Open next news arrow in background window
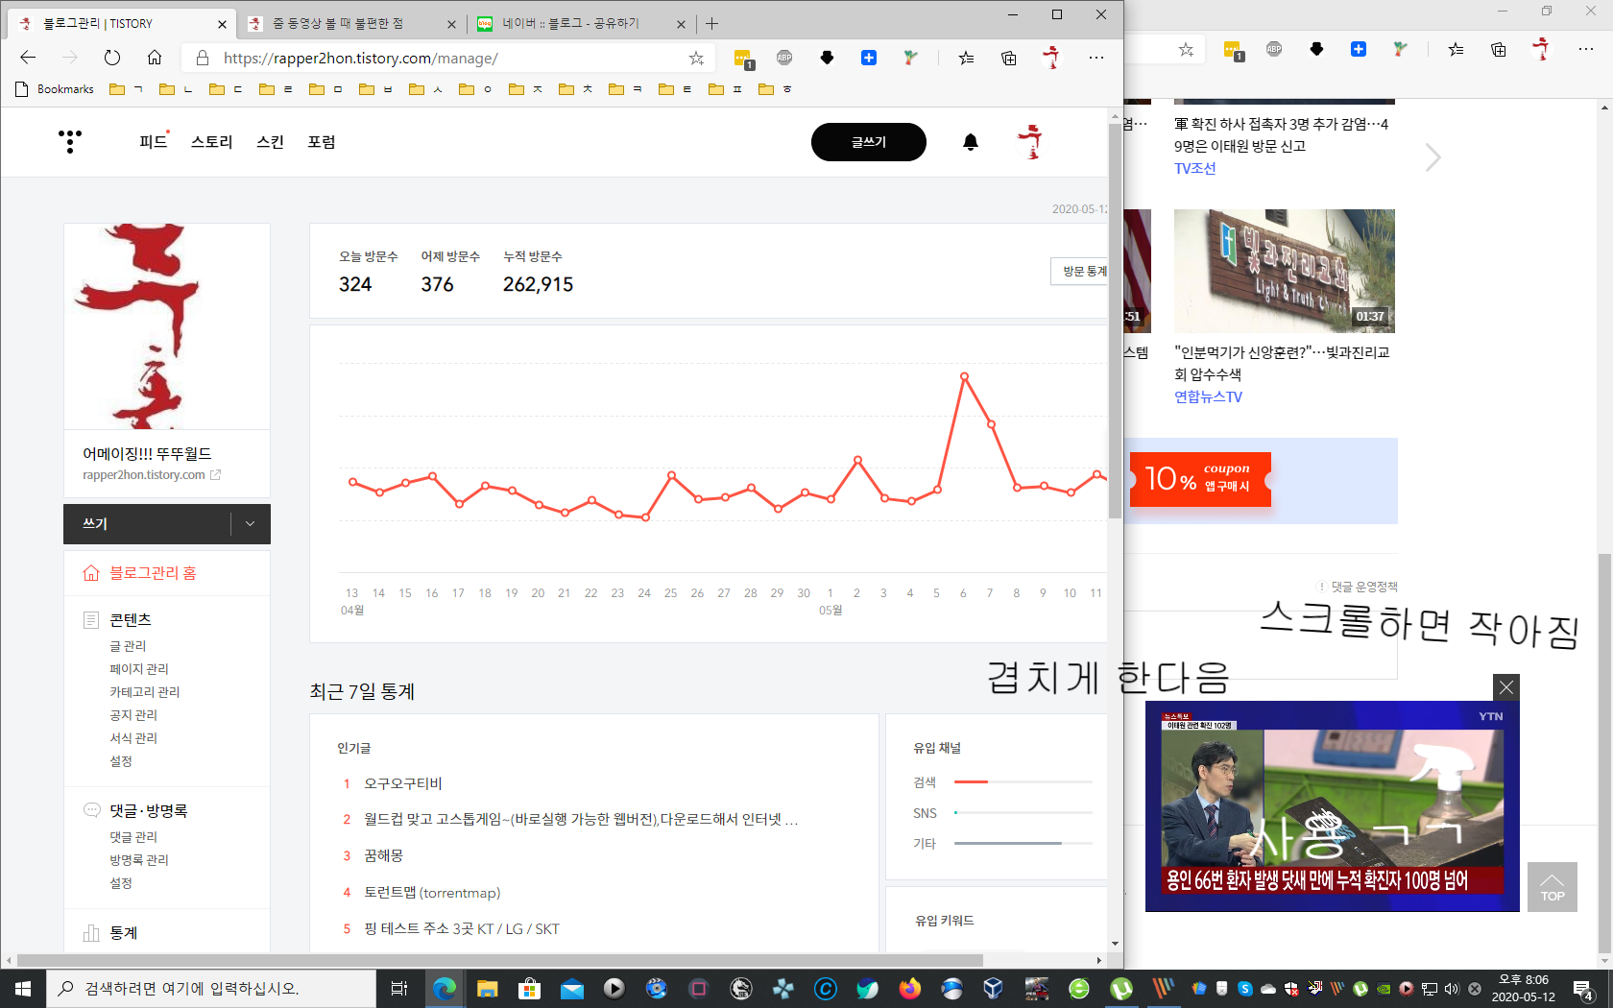 (x=1432, y=157)
